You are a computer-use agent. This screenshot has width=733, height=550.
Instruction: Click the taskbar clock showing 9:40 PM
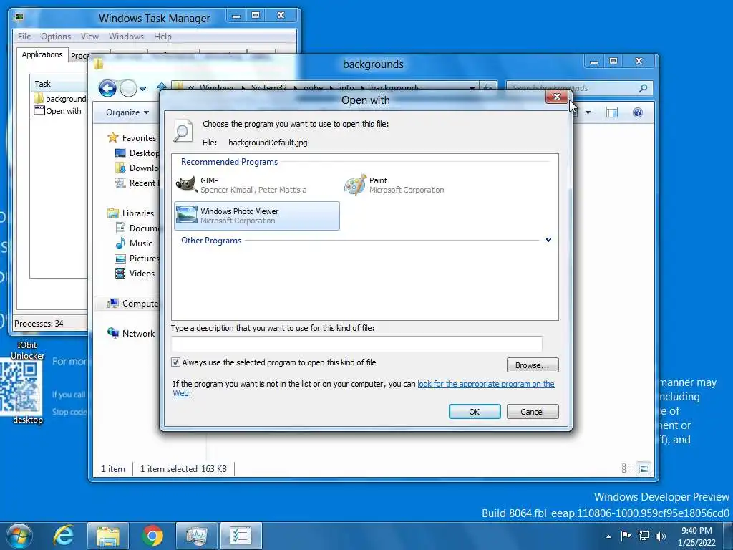pyautogui.click(x=696, y=536)
